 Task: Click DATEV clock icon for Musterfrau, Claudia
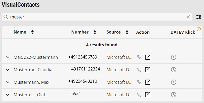(x=174, y=70)
